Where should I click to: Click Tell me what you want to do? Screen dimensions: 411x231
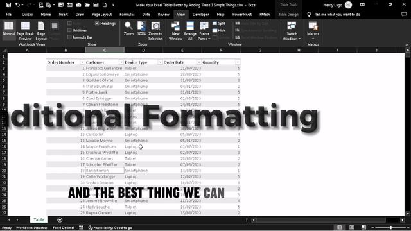point(337,14)
